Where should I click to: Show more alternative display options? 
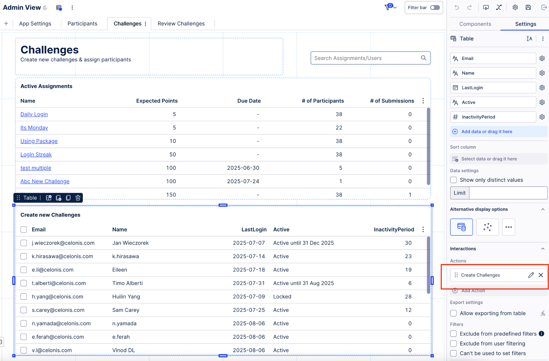tap(509, 227)
